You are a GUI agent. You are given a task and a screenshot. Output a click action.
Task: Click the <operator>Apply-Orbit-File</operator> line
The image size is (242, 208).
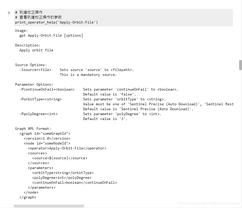[67, 148]
